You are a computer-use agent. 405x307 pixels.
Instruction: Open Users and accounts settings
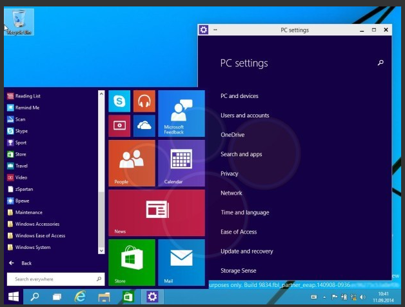(x=245, y=115)
